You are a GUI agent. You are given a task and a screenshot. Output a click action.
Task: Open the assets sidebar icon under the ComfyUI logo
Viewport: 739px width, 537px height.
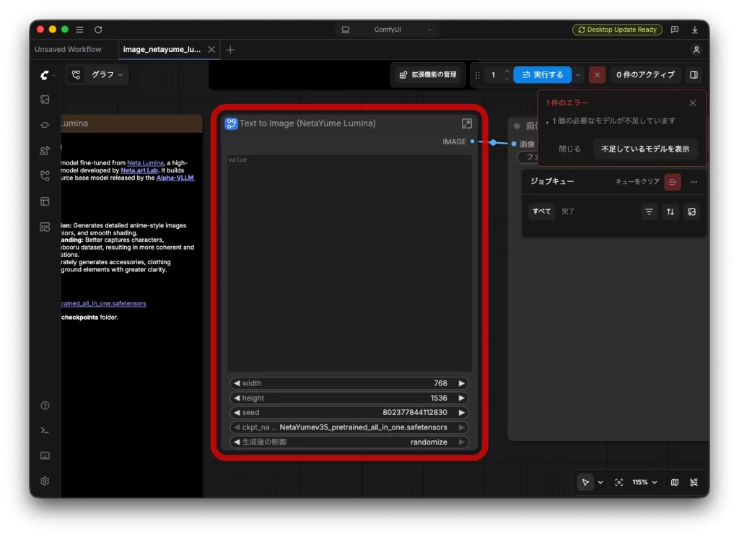pyautogui.click(x=45, y=100)
